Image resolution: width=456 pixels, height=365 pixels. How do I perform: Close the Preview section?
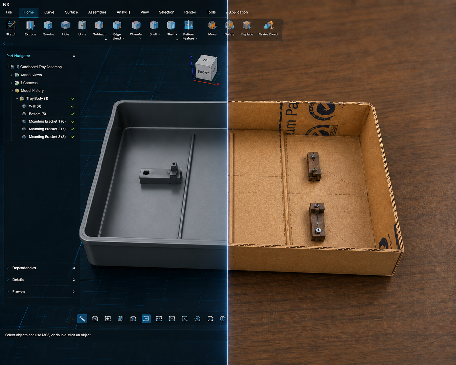pyautogui.click(x=74, y=291)
